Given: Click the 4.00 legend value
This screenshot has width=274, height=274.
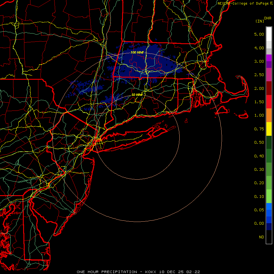Looking at the screenshot, I should point(259,48).
